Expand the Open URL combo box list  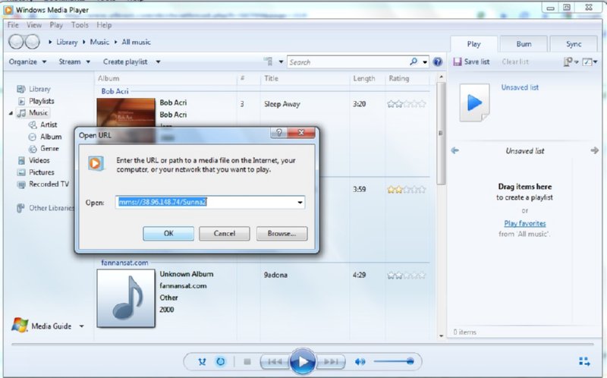[x=300, y=202]
